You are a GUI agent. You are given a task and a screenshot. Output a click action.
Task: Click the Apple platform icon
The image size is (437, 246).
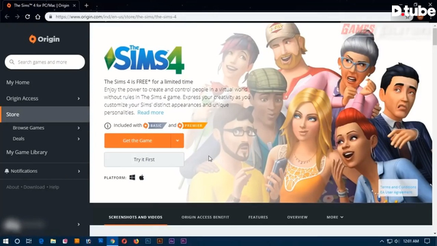pos(141,178)
